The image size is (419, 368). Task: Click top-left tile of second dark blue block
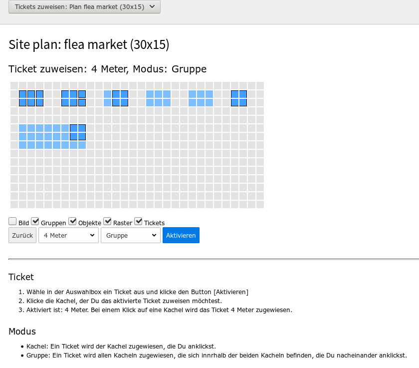click(65, 94)
